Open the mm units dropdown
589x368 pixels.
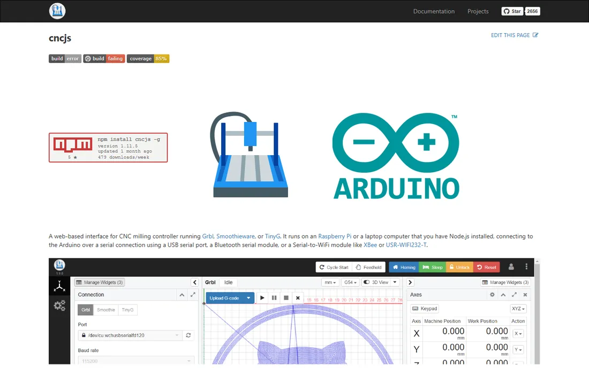(330, 282)
